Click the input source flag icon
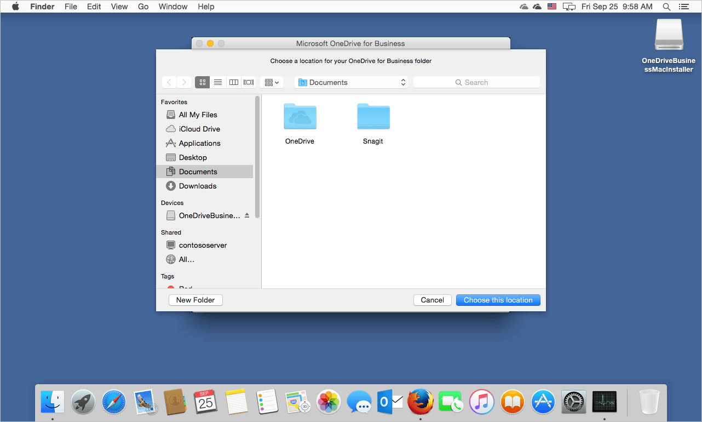Viewport: 702px width, 422px height. pyautogui.click(x=552, y=7)
